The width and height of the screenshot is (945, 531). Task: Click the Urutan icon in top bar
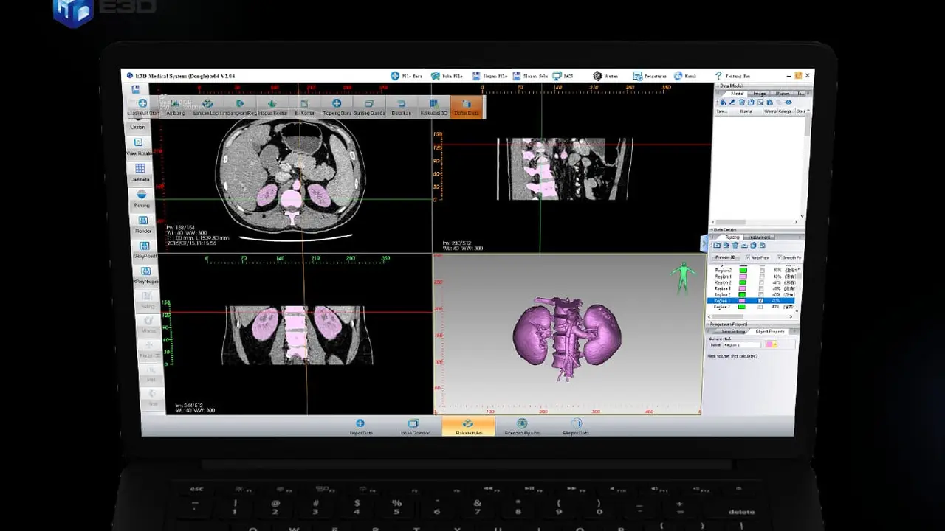pos(597,76)
